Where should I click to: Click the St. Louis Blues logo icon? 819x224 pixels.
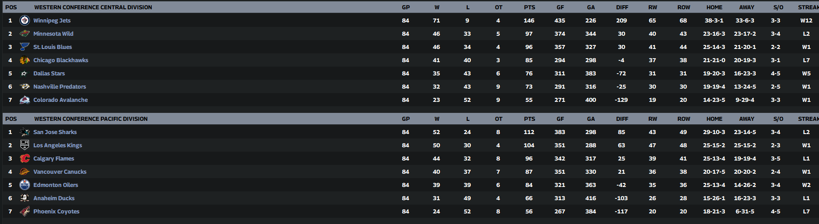(x=25, y=47)
